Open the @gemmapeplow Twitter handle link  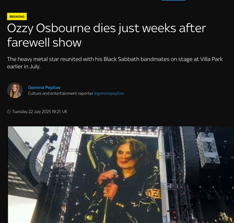[x=109, y=93]
